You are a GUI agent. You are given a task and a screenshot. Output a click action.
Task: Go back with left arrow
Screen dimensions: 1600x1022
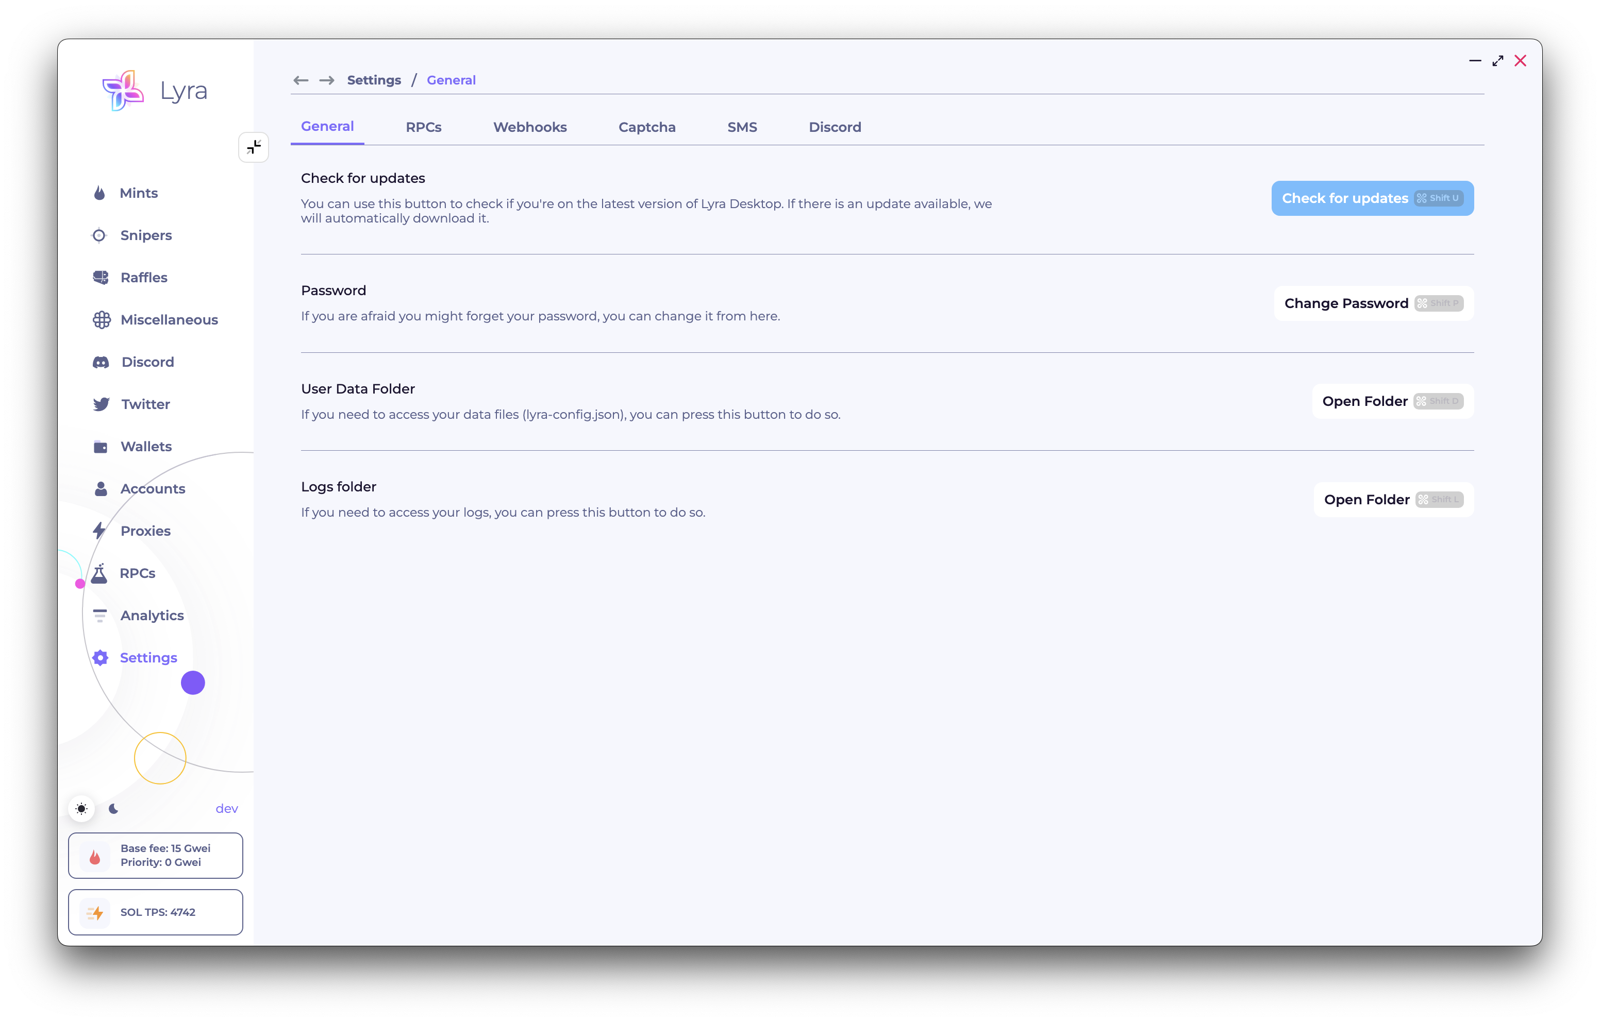[x=301, y=80]
